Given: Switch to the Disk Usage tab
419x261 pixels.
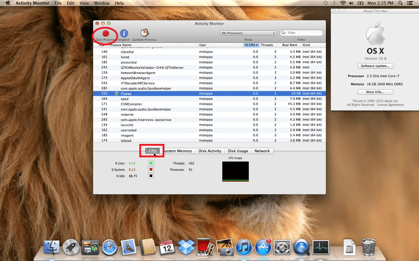Looking at the screenshot, I should click(x=238, y=151).
